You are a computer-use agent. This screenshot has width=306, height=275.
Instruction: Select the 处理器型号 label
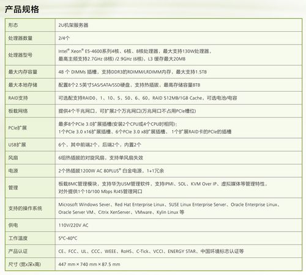point(20,55)
